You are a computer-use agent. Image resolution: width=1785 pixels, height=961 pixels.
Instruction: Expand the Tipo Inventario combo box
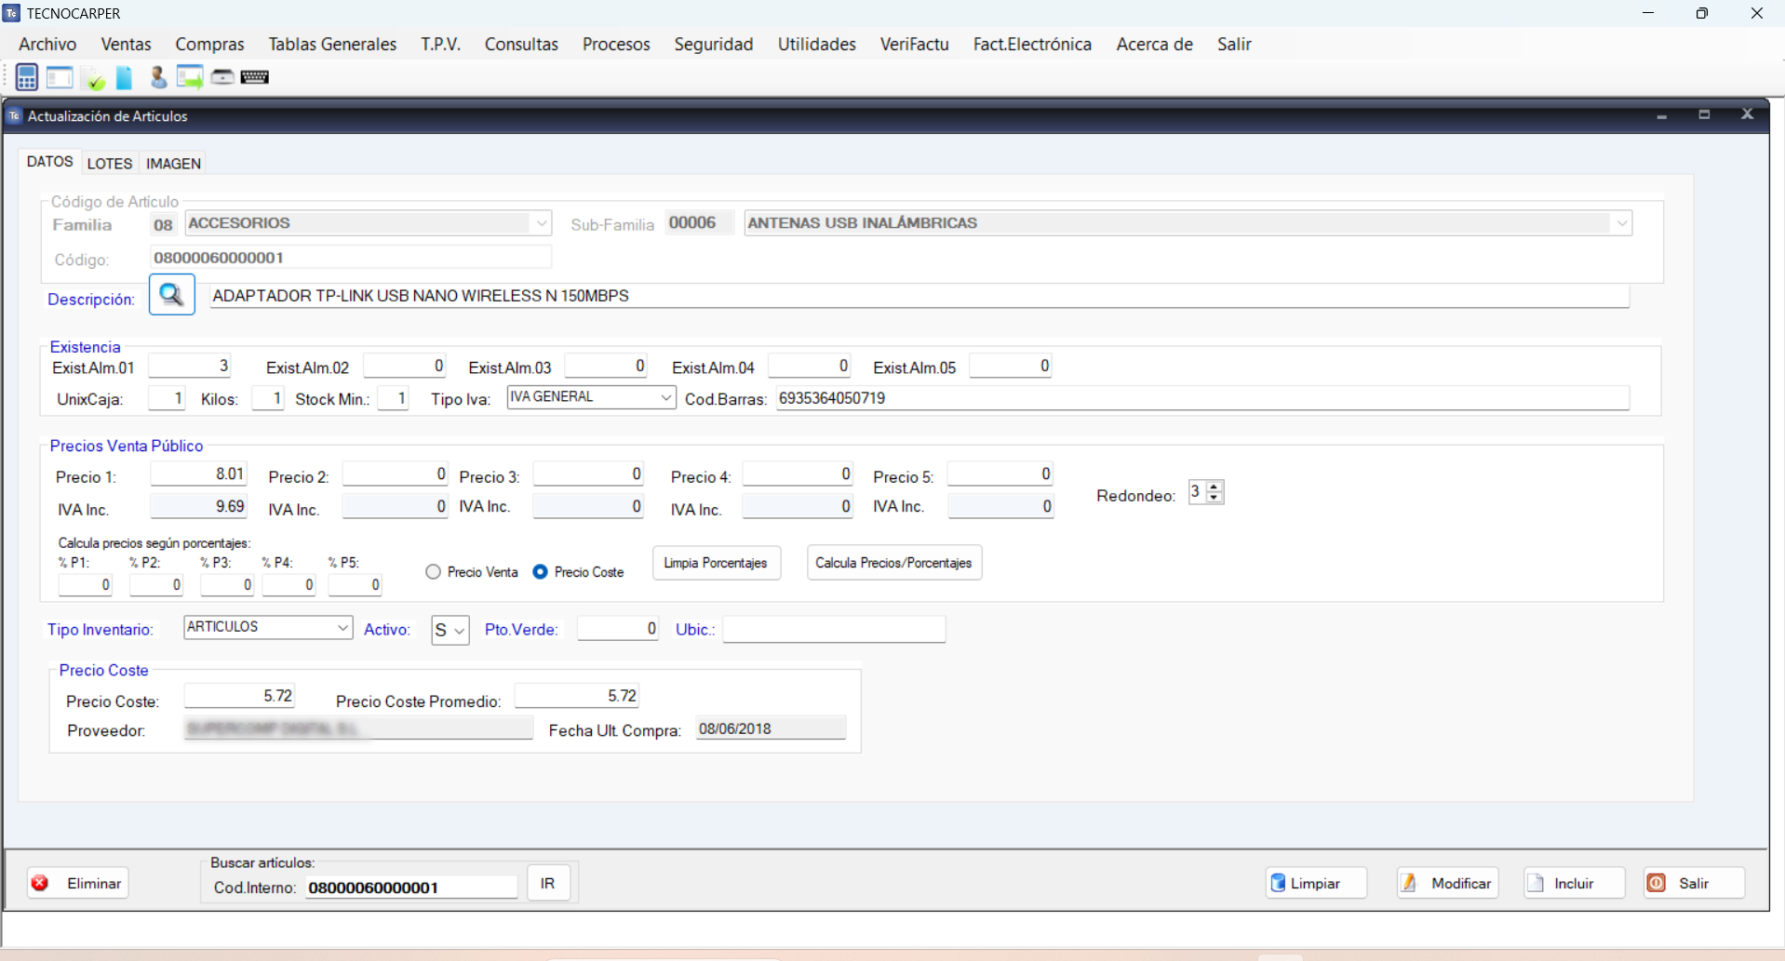[342, 628]
